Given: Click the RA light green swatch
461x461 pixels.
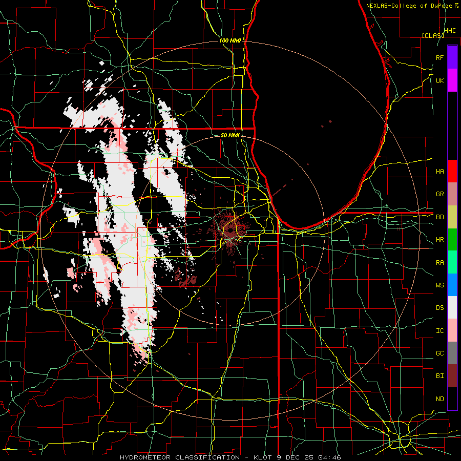Looking at the screenshot, I should pyautogui.click(x=452, y=262).
